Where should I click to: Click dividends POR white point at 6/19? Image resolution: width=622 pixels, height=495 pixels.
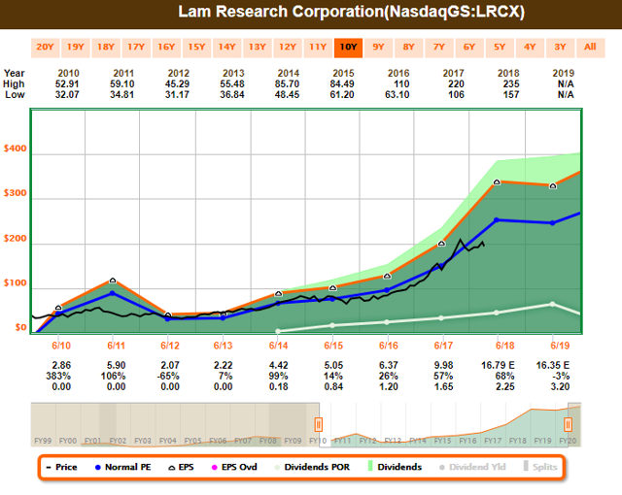tap(553, 304)
